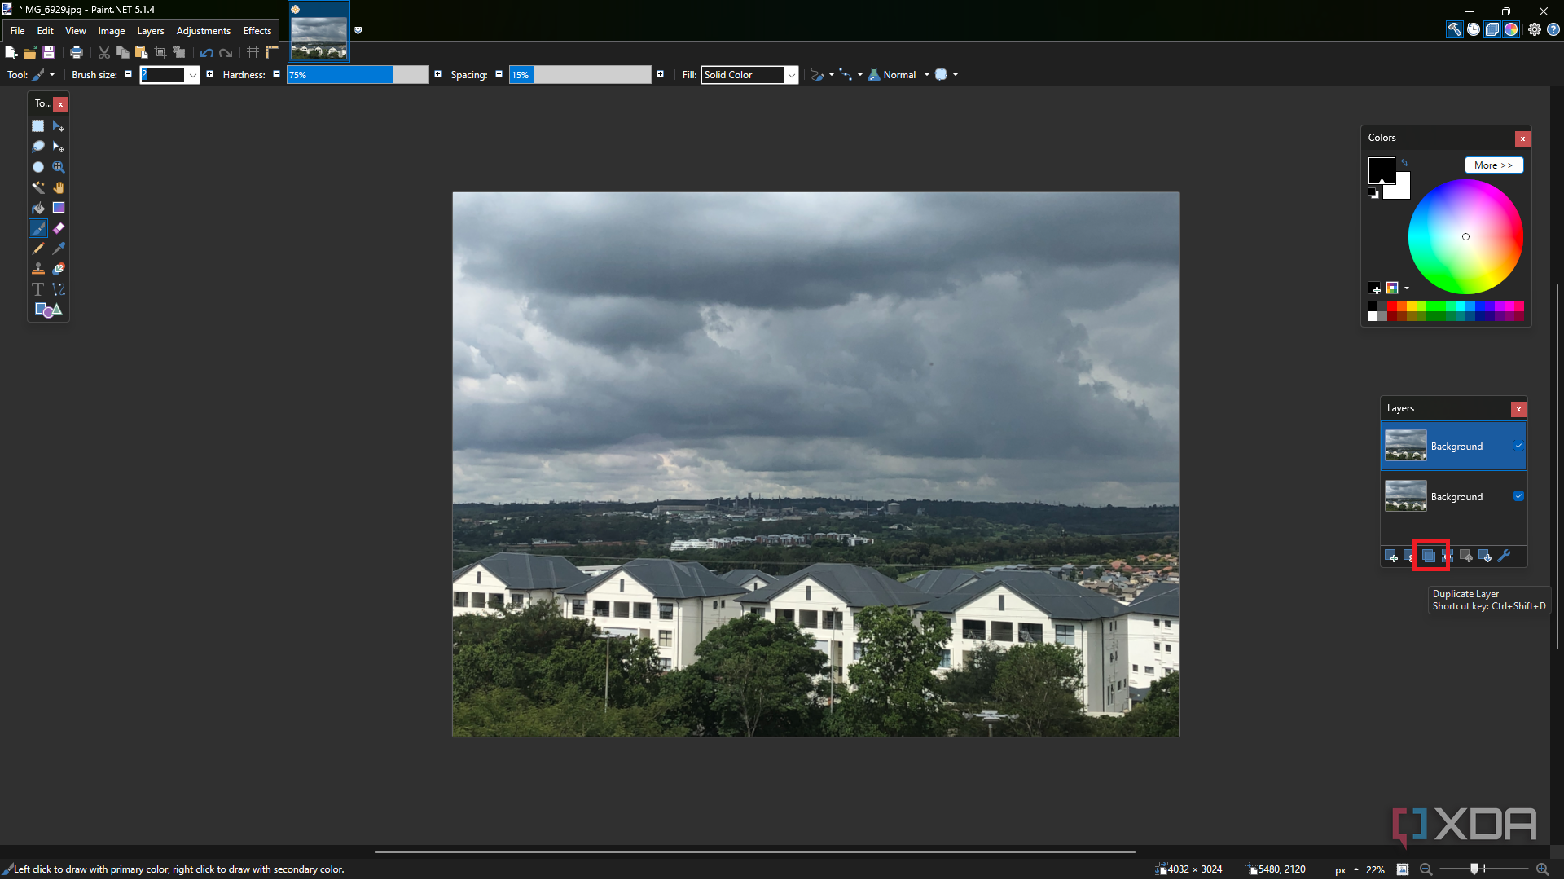
Task: Open the Layers menu
Action: (x=151, y=31)
